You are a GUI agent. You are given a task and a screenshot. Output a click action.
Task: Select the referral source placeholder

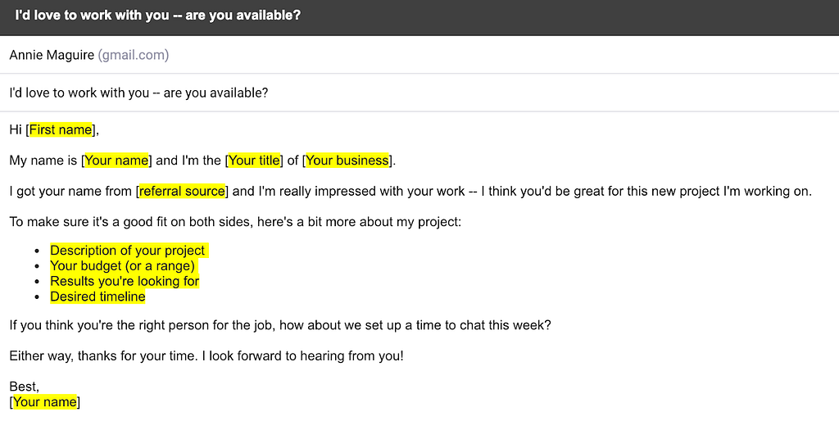182,191
